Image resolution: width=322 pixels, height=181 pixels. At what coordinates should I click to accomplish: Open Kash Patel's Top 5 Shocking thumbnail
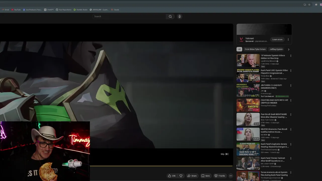point(248,149)
